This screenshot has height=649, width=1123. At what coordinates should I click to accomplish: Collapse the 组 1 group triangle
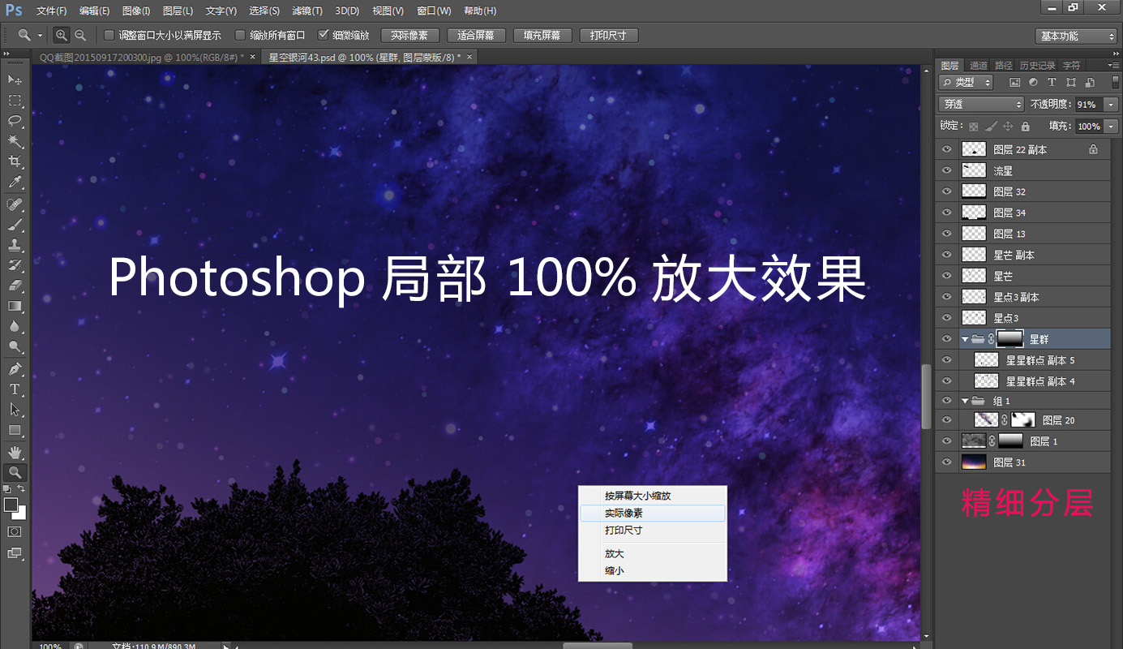point(965,401)
